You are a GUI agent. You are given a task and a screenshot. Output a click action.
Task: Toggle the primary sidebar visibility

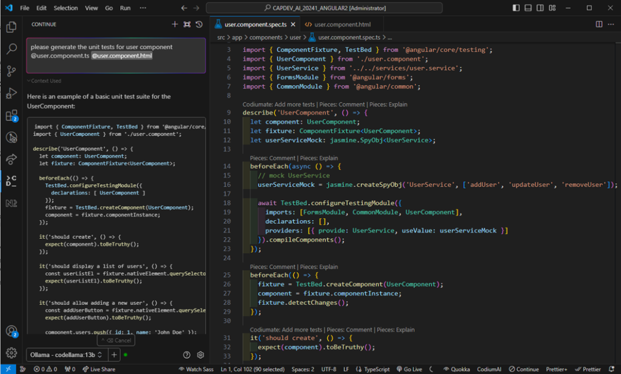(x=517, y=7)
